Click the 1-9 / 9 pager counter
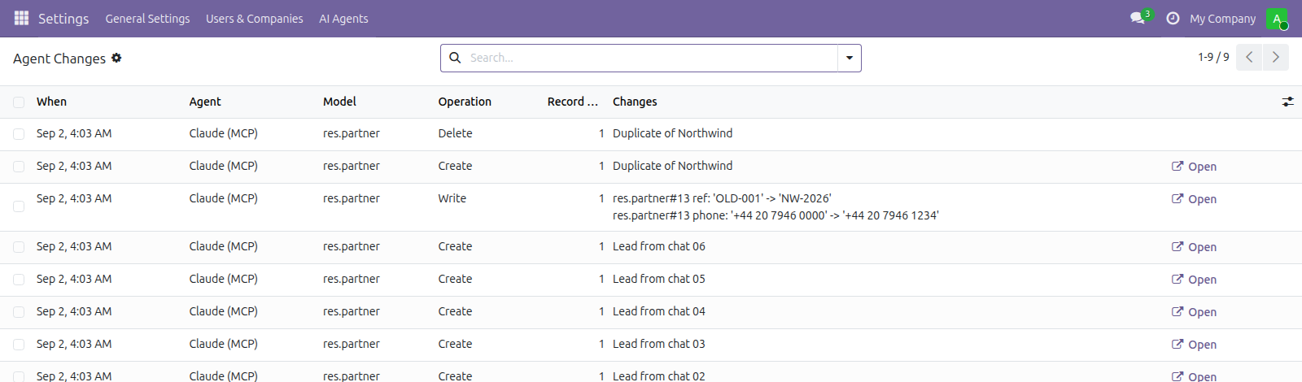The height and width of the screenshot is (382, 1302). (x=1213, y=57)
